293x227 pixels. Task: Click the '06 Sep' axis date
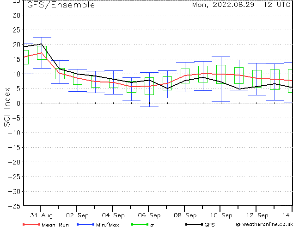(x=149, y=215)
